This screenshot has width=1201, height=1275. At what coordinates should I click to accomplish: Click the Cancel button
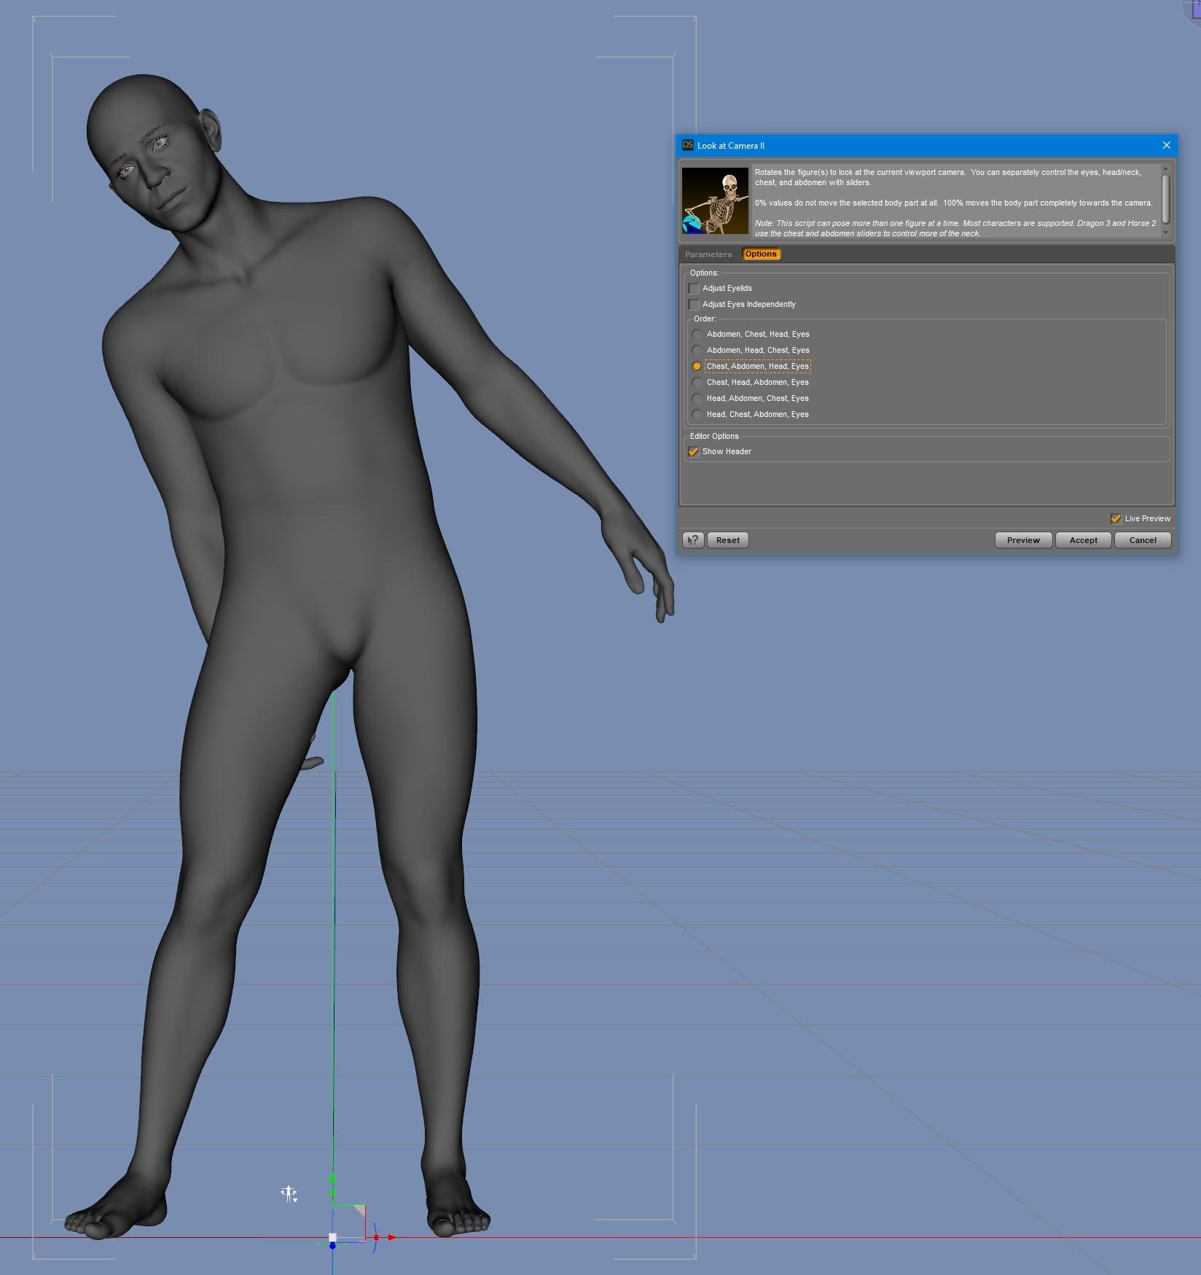1143,540
